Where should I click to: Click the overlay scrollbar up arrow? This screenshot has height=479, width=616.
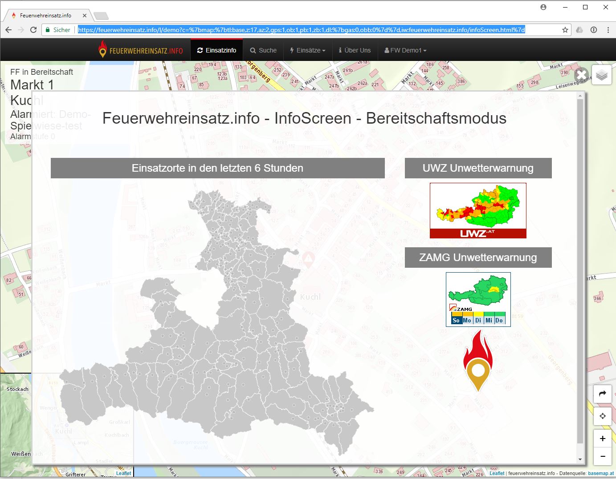pos(580,96)
